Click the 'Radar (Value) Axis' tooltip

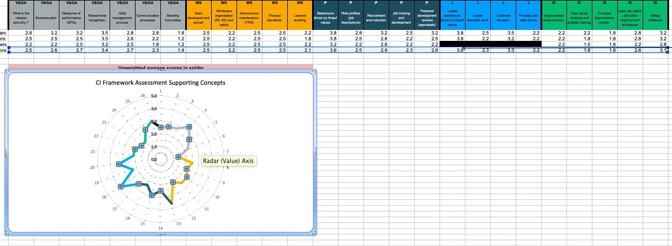pos(228,161)
